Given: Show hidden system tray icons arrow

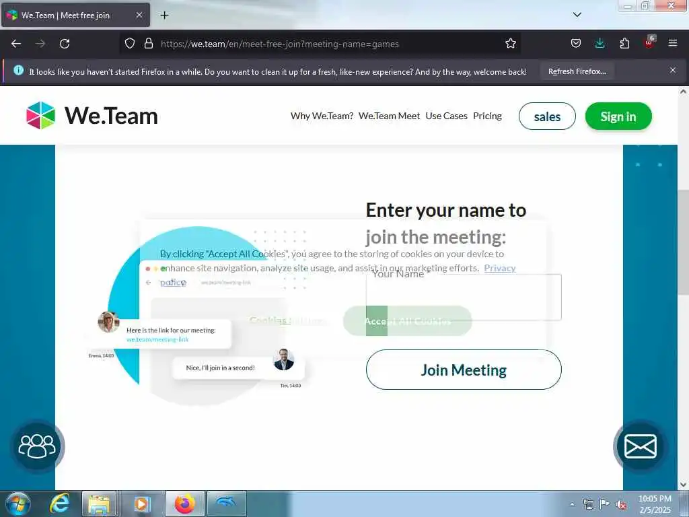Looking at the screenshot, I should [x=572, y=504].
